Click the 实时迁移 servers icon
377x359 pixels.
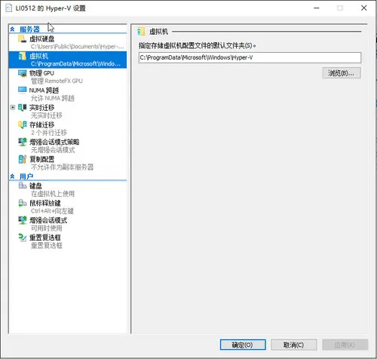[22, 108]
